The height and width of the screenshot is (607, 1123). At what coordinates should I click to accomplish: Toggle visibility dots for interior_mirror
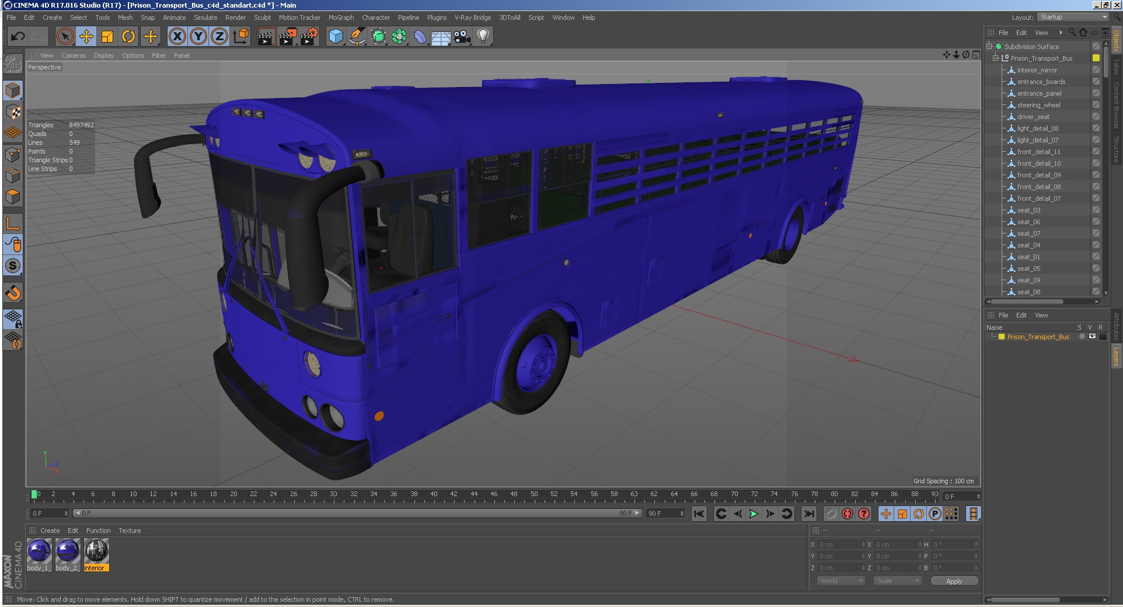point(1096,70)
